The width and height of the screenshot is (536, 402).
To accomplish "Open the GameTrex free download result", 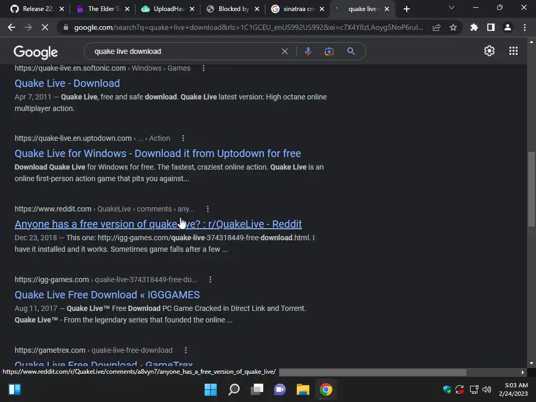I will click(x=104, y=364).
